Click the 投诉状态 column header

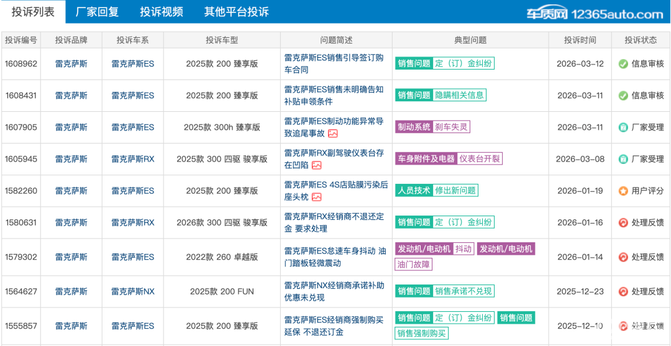pyautogui.click(x=641, y=40)
